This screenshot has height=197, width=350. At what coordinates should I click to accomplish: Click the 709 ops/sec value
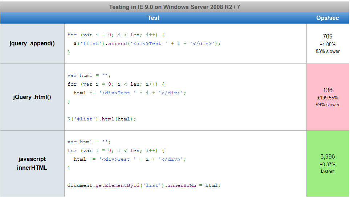pyautogui.click(x=328, y=36)
